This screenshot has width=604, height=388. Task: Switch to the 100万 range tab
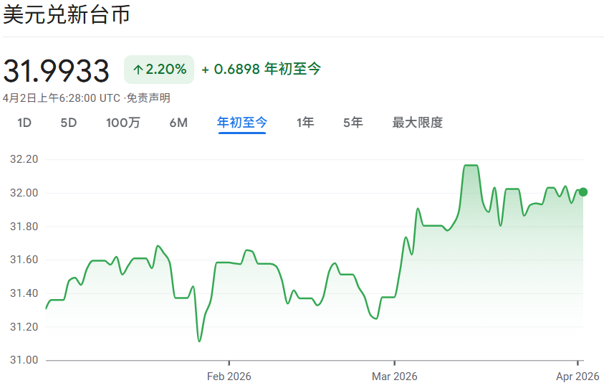123,123
